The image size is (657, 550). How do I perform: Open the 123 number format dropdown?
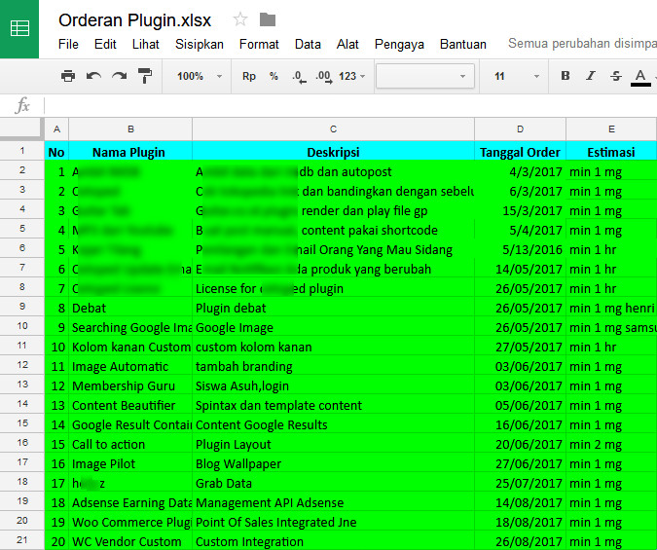tap(352, 76)
